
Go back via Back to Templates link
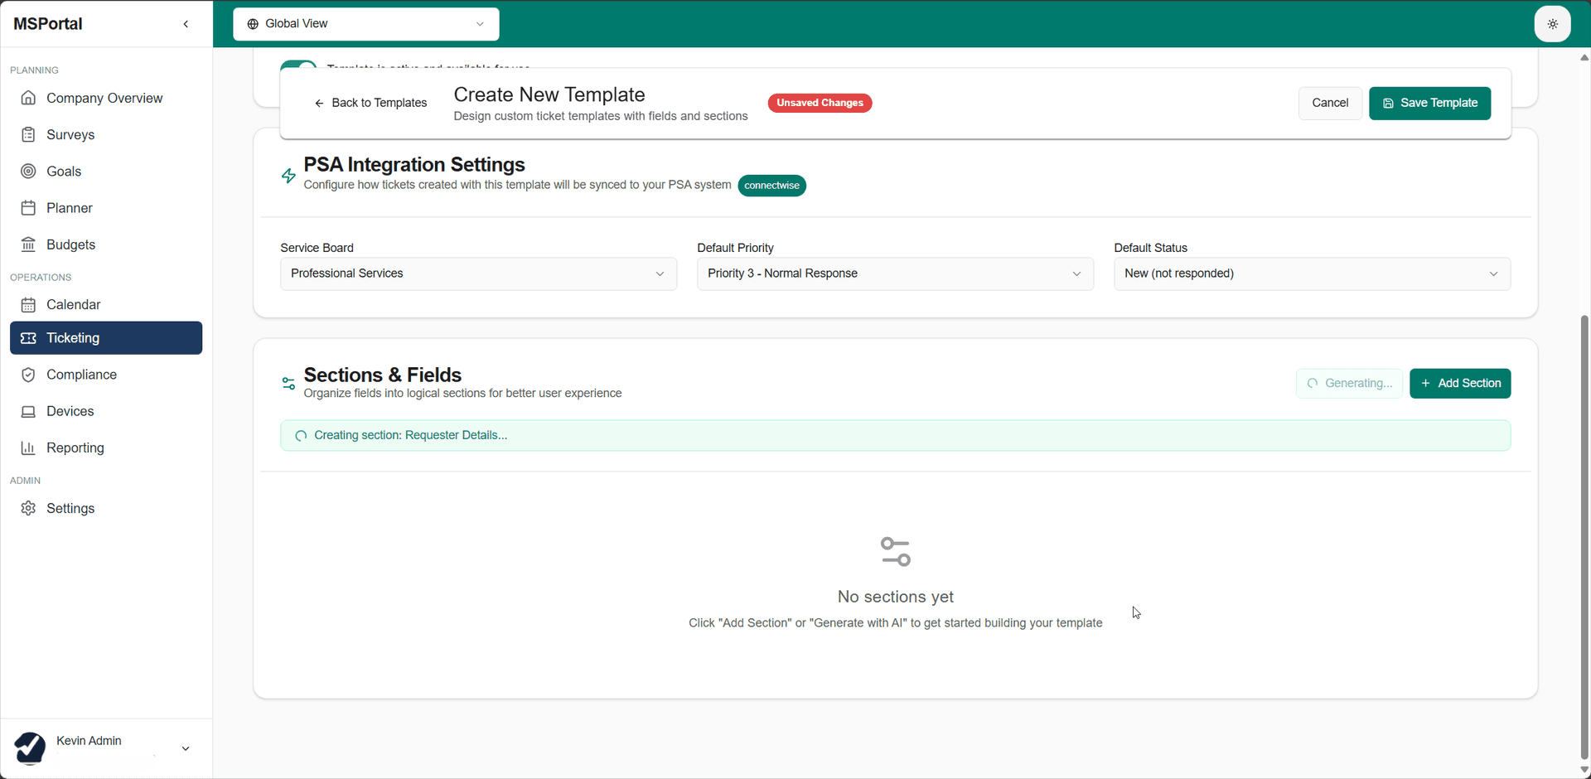[370, 103]
